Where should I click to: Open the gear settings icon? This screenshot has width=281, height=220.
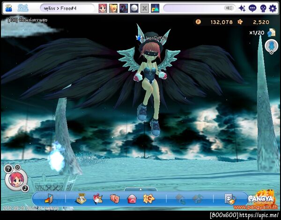(273, 8)
